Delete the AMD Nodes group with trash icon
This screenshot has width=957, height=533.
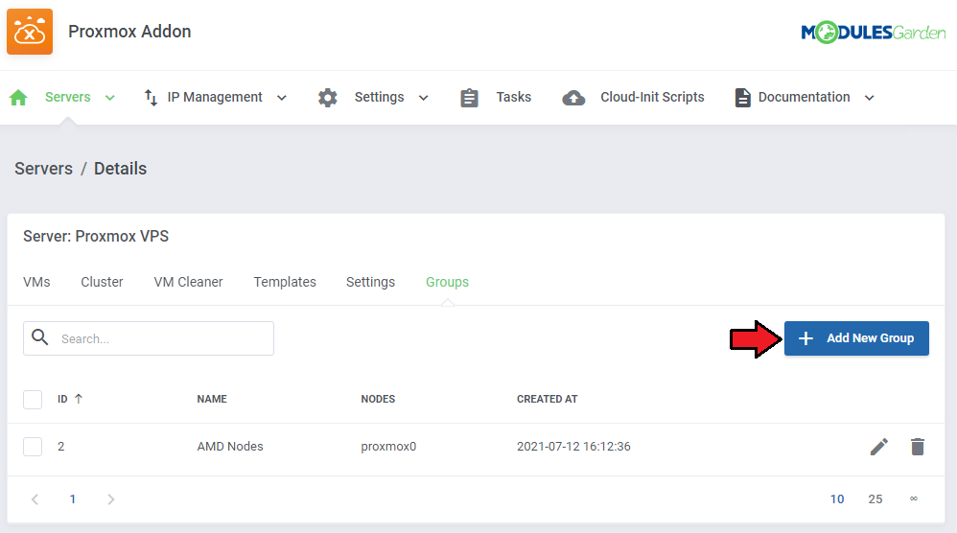[918, 447]
